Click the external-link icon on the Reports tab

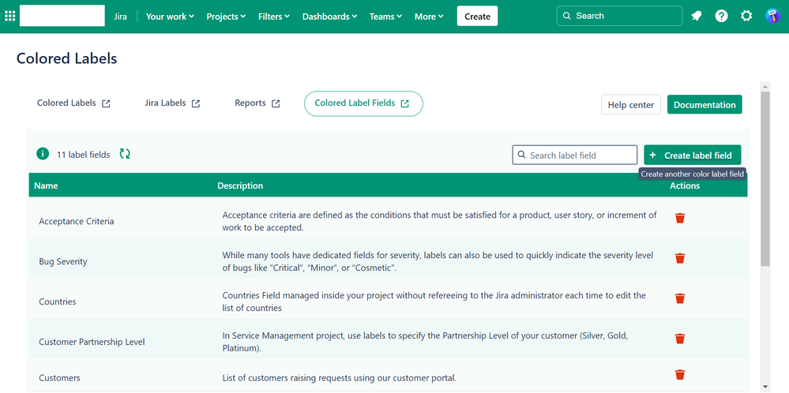tap(276, 103)
